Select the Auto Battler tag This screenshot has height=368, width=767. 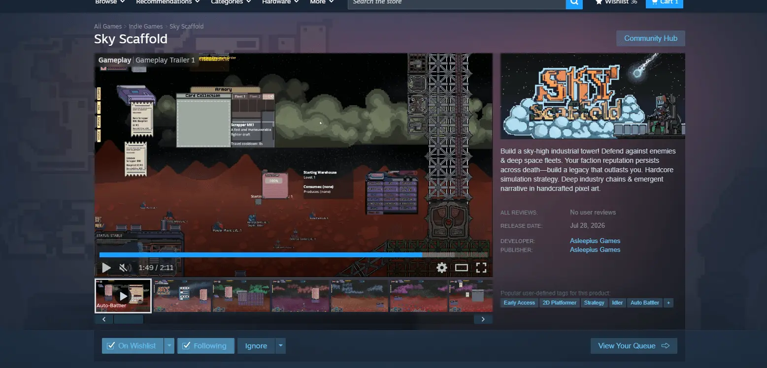click(645, 303)
